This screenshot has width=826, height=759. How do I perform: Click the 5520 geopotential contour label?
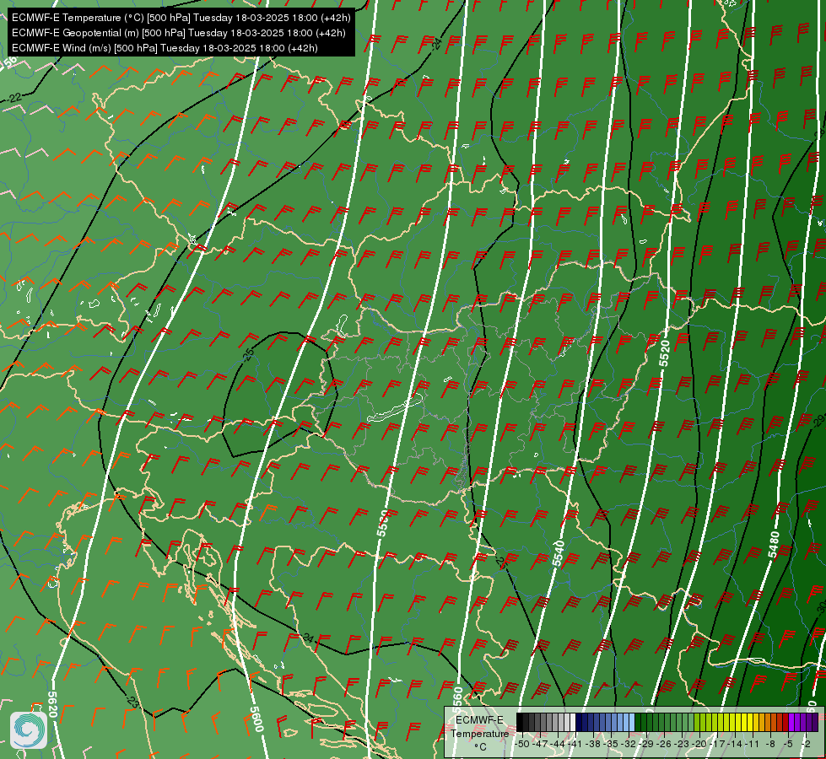click(664, 353)
